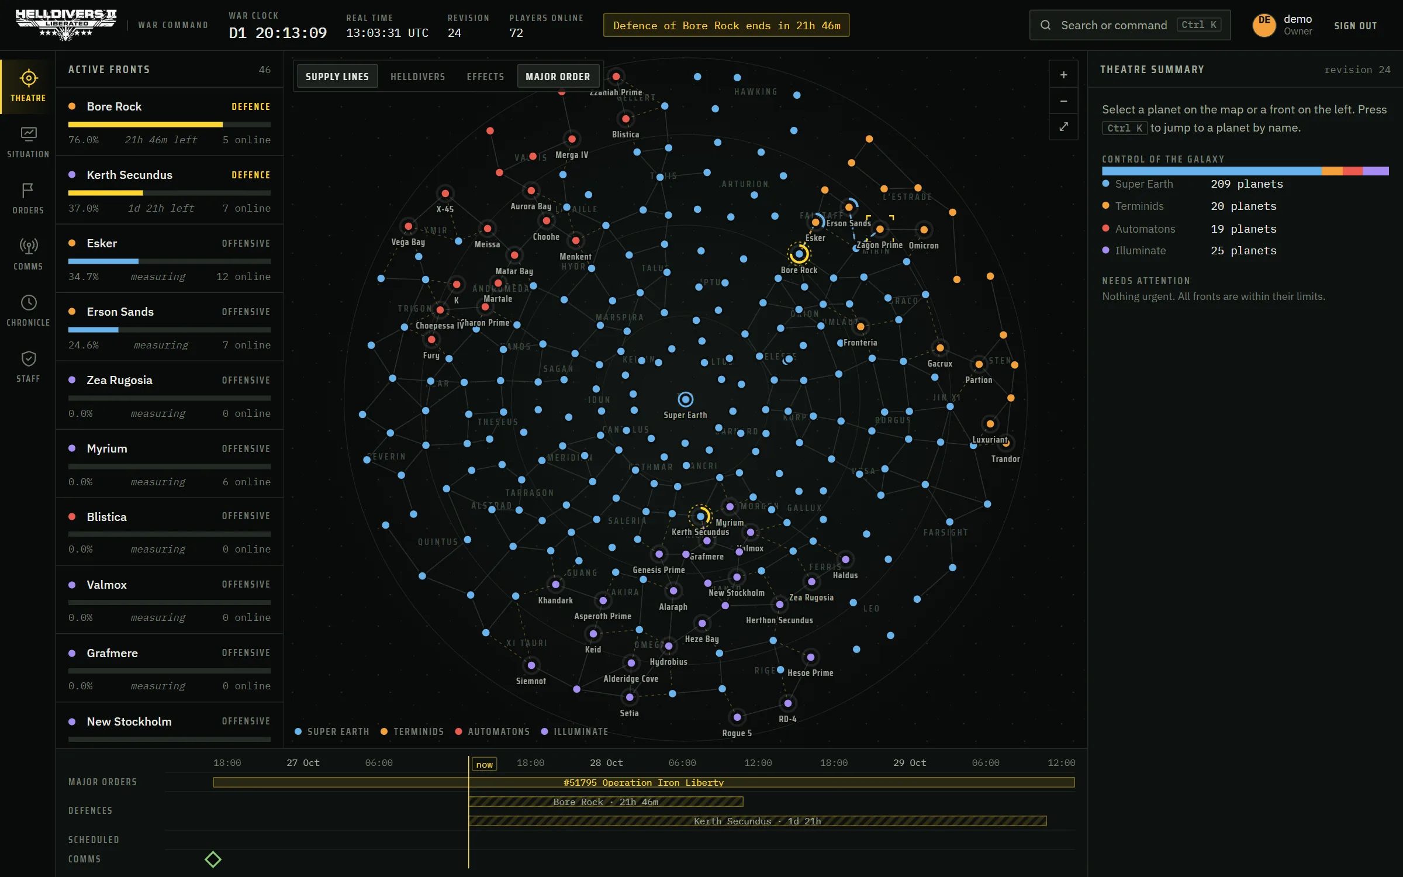Screen dimensions: 1403x877
Task: Toggle the Supply Lines map layer
Action: 337,77
